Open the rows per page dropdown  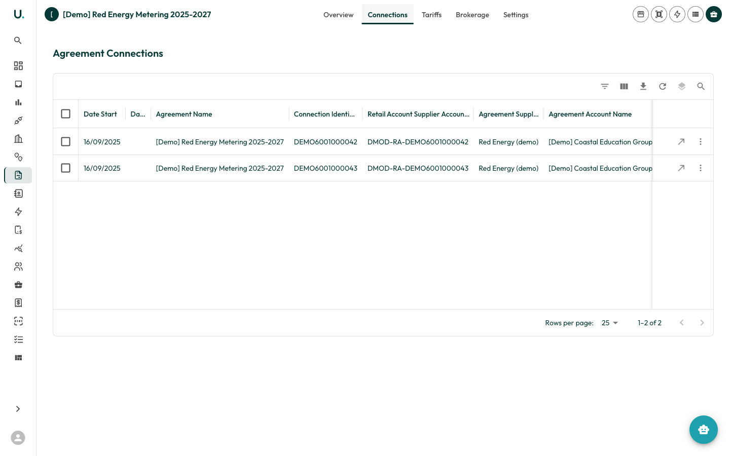[x=610, y=323]
